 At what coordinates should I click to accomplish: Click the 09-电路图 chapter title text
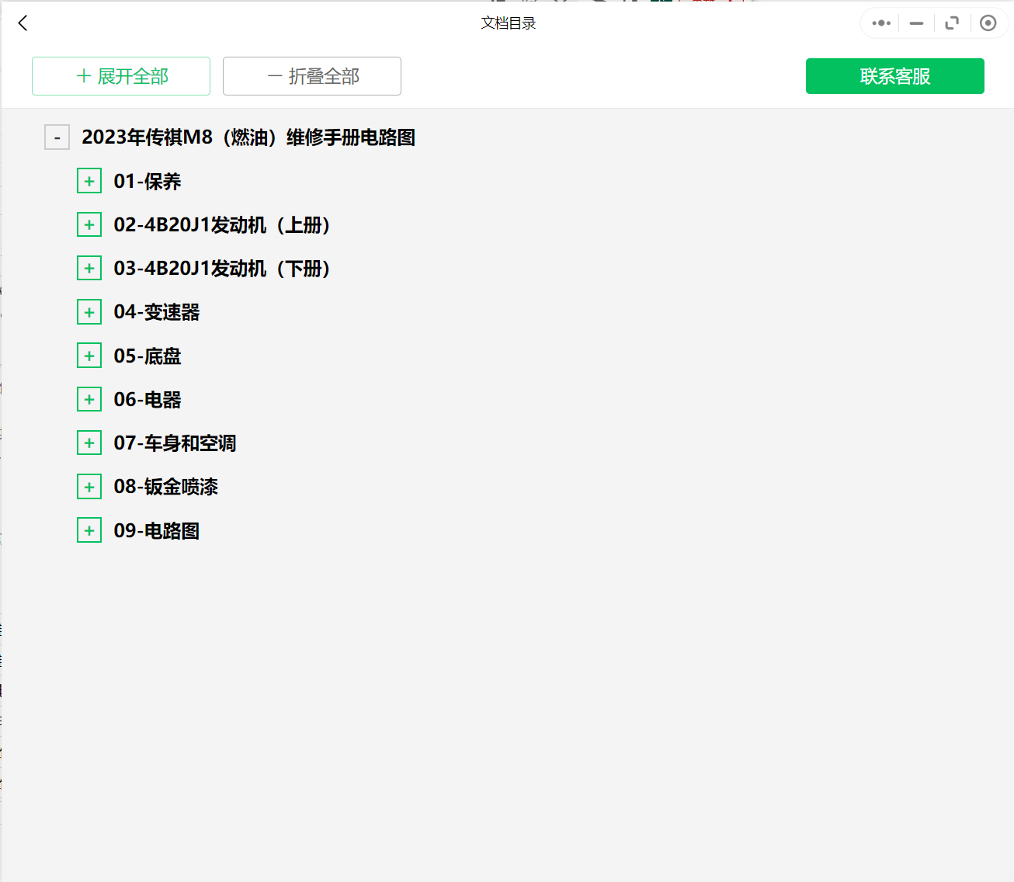(156, 530)
